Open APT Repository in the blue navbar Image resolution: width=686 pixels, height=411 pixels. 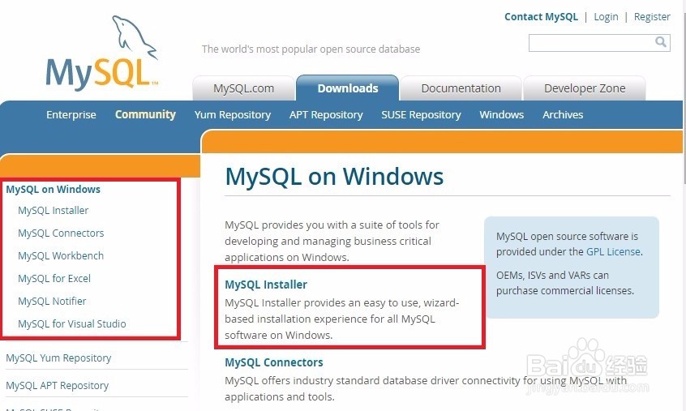326,115
